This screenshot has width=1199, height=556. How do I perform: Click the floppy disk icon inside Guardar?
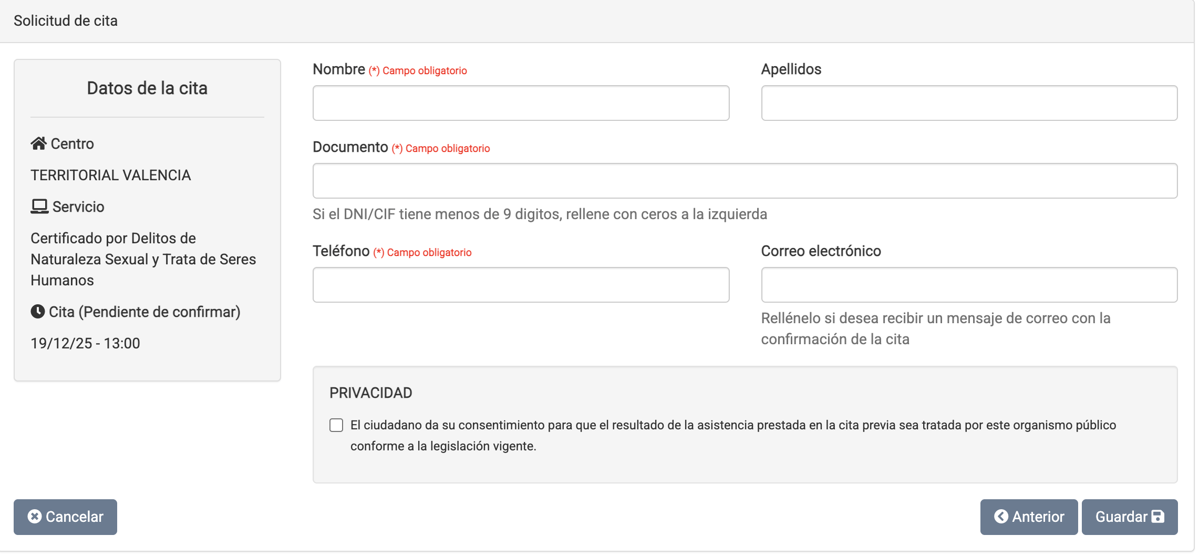1158,517
